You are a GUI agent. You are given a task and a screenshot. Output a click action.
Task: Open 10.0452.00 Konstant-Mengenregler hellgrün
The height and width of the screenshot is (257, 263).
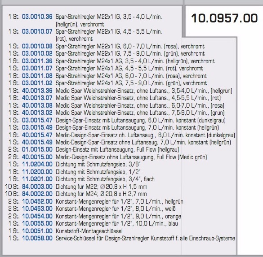click(x=37, y=201)
